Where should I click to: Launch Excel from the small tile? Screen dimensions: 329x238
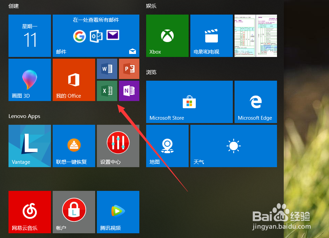pyautogui.click(x=107, y=91)
